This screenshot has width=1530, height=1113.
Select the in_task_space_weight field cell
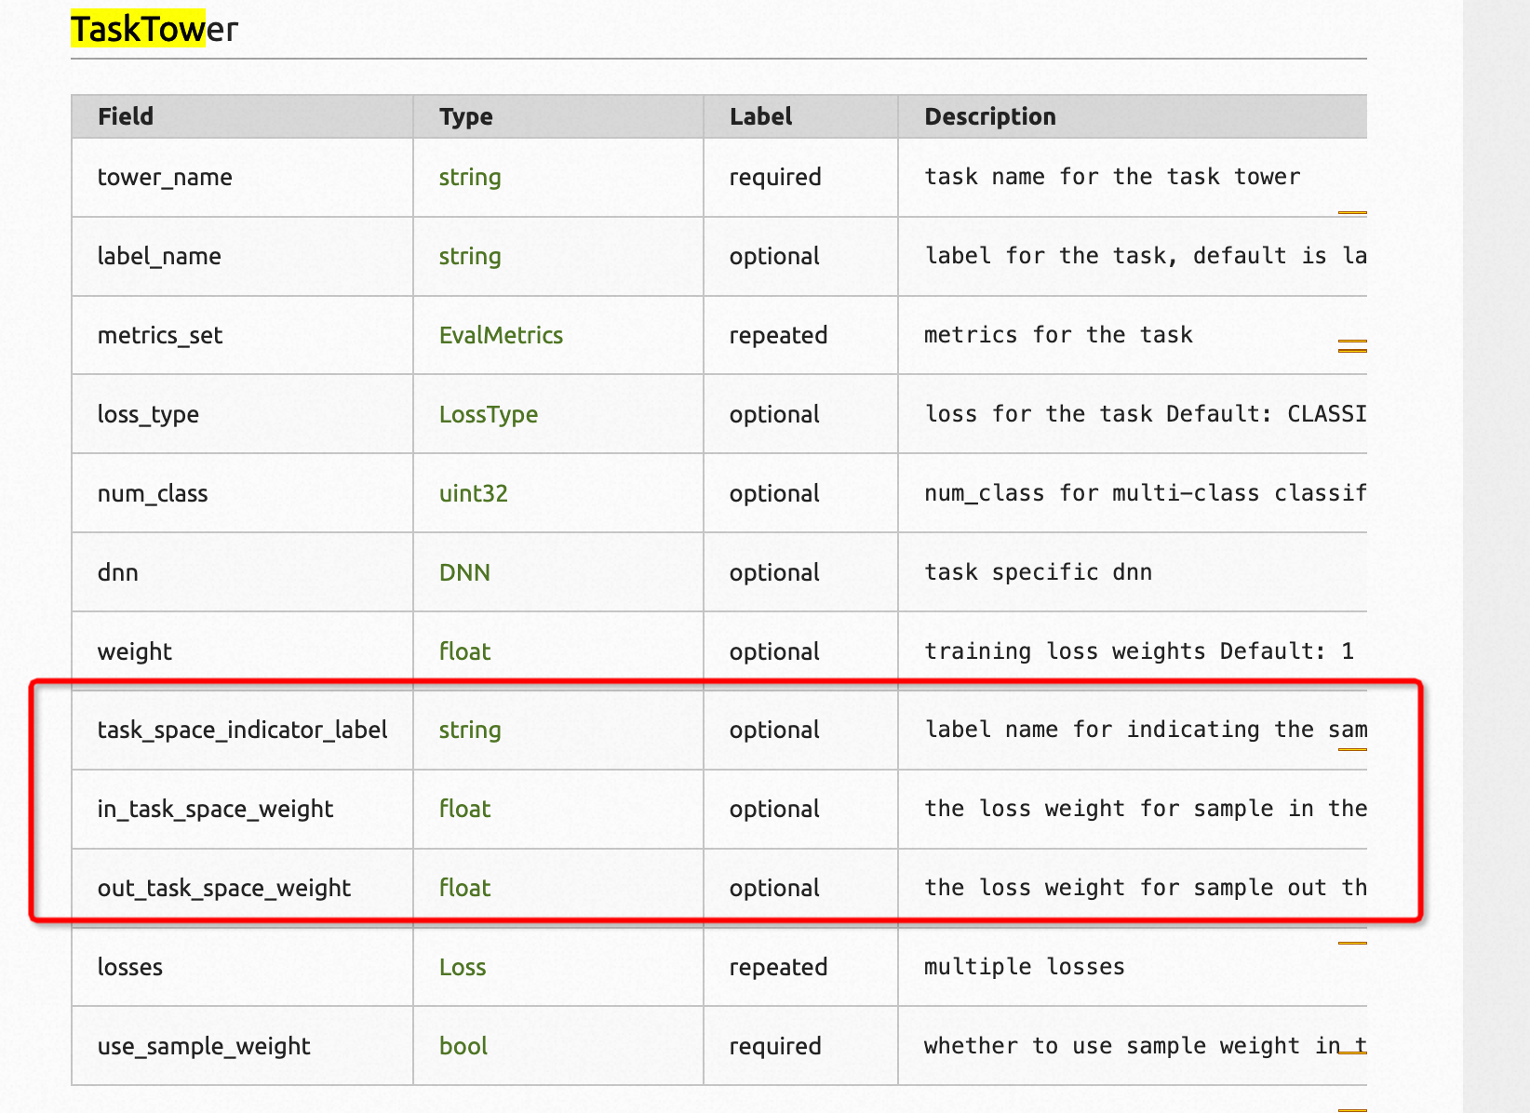(242, 809)
